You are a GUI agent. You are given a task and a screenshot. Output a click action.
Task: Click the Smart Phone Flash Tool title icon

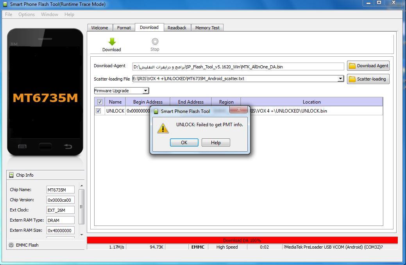pos(5,4)
